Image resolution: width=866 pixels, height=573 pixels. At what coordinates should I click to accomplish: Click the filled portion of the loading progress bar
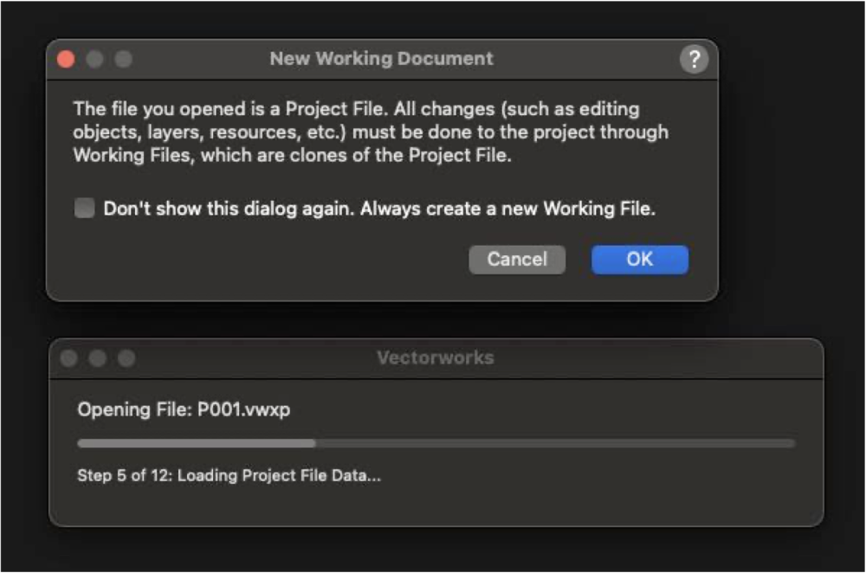pos(197,443)
